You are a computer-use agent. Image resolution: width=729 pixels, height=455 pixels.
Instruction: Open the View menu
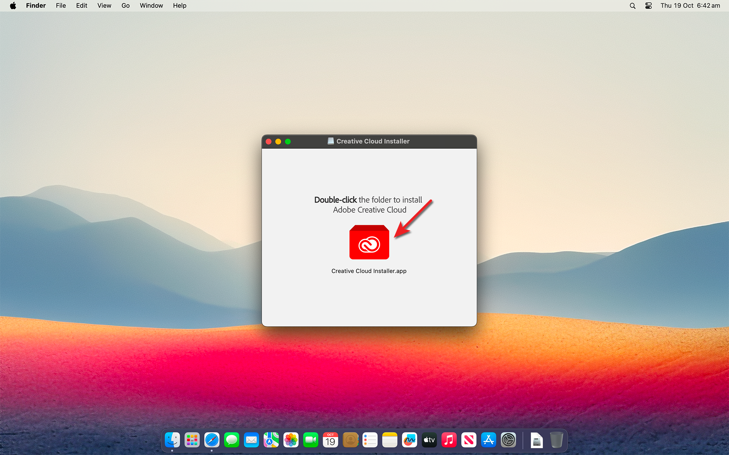point(104,6)
